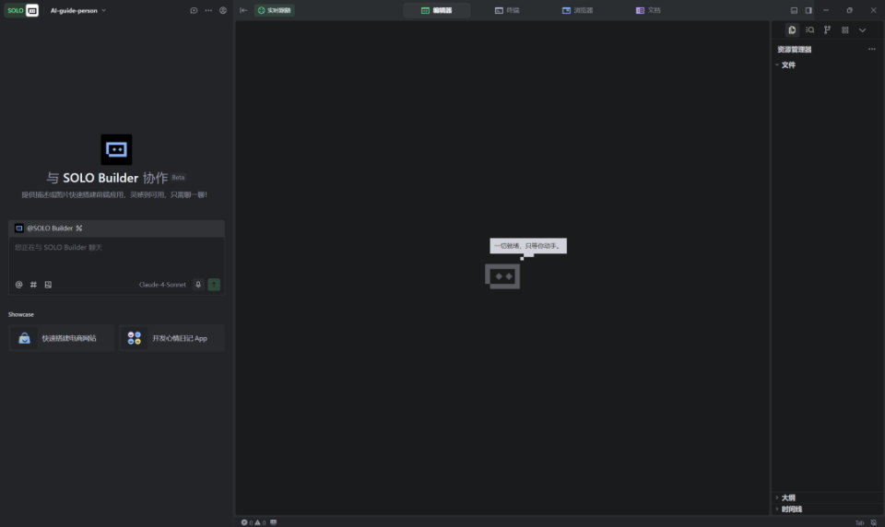Screen dimensions: 885x527
Task: Switch to the 浏览器 browser tab
Action: click(x=578, y=10)
